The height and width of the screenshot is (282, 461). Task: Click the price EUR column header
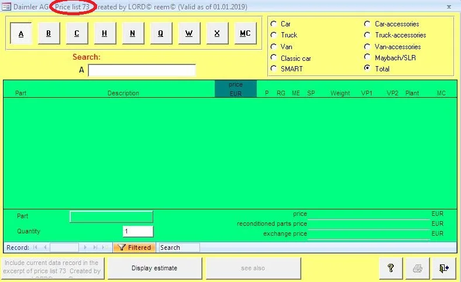236,88
